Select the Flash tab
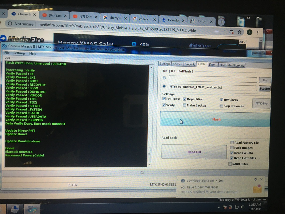Screen dimensions: 285x214 pyautogui.click(x=202, y=64)
